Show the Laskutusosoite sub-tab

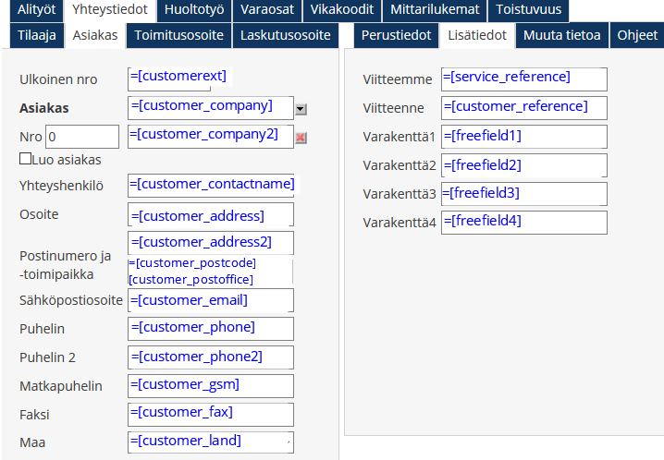[x=285, y=36]
